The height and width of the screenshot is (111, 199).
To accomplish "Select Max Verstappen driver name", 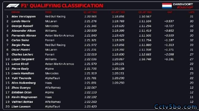I will coord(24,16).
